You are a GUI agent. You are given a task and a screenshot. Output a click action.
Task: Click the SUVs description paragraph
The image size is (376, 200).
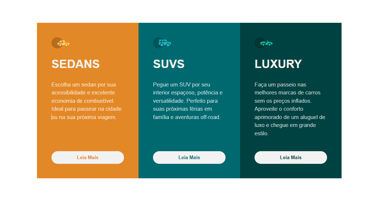click(x=188, y=101)
